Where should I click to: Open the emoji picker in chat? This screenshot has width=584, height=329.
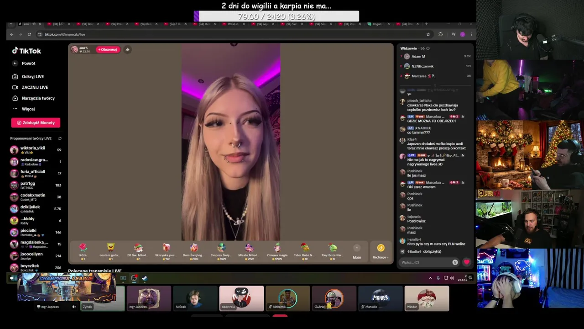[455, 262]
